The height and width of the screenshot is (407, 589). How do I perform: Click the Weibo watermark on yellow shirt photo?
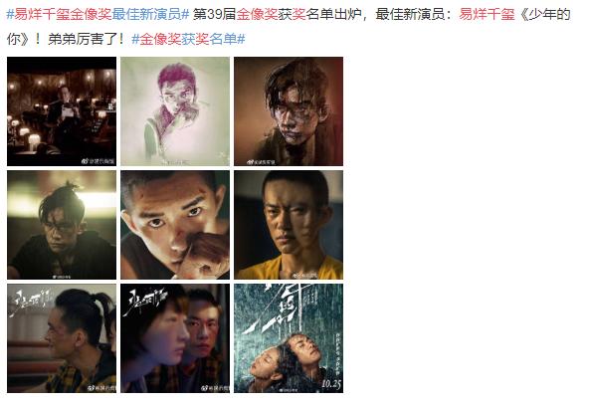click(304, 276)
